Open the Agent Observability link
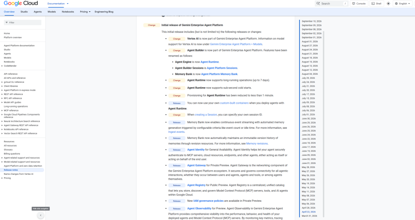 199,208
